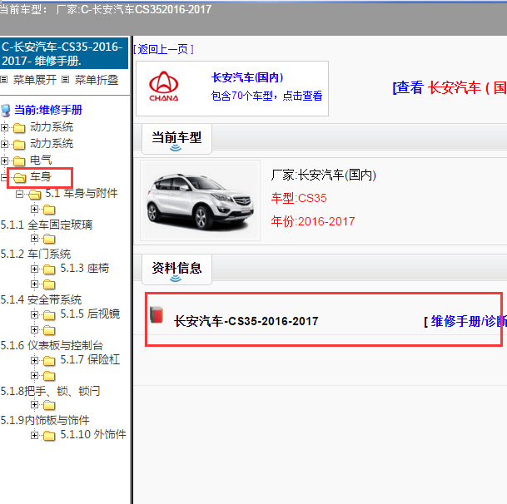Click the folder icon of first 动力系统
Viewport: 507px width, 504px height.
pyautogui.click(x=19, y=128)
